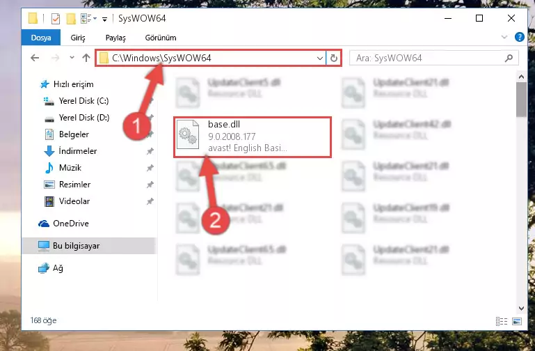Click the Properties quick access icon
535x351 pixels.
pyautogui.click(x=55, y=18)
